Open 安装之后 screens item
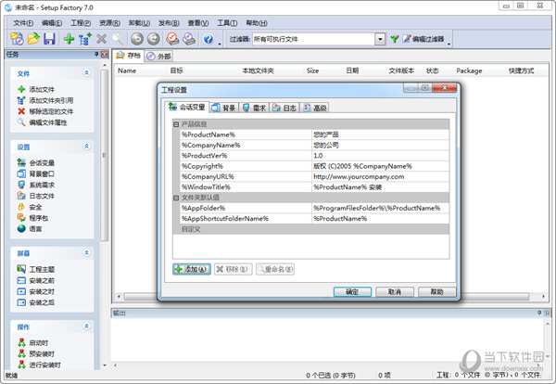This screenshot has width=556, height=384. coord(36,302)
